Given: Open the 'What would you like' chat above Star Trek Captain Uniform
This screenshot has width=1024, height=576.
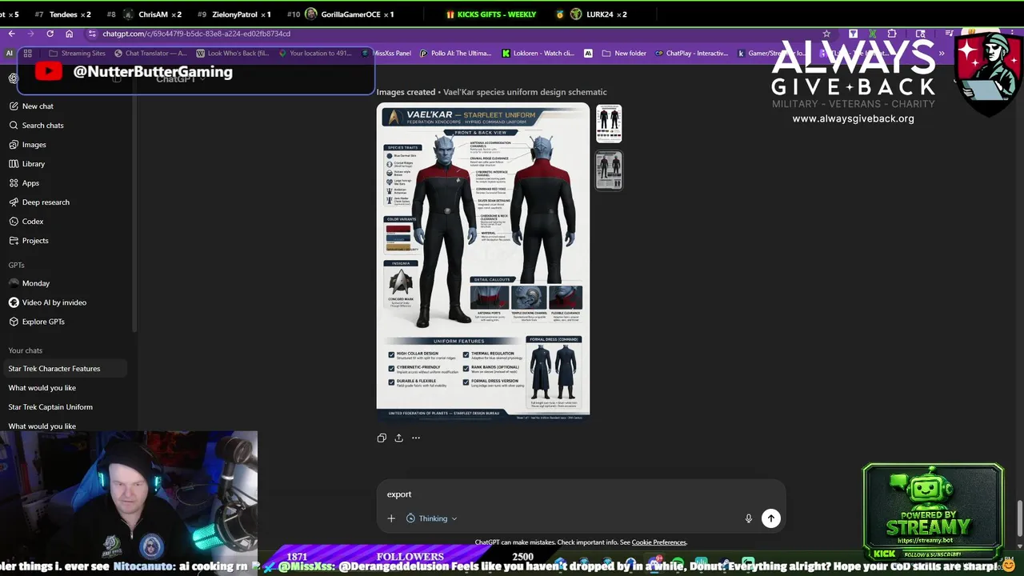Looking at the screenshot, I should 42,388.
